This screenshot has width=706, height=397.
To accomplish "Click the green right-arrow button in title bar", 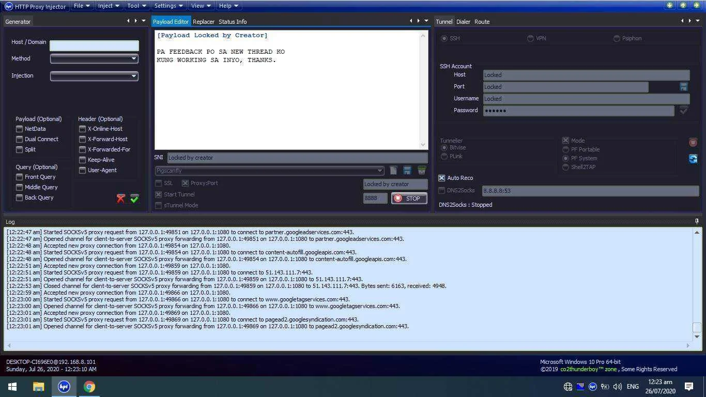I will [x=697, y=5].
